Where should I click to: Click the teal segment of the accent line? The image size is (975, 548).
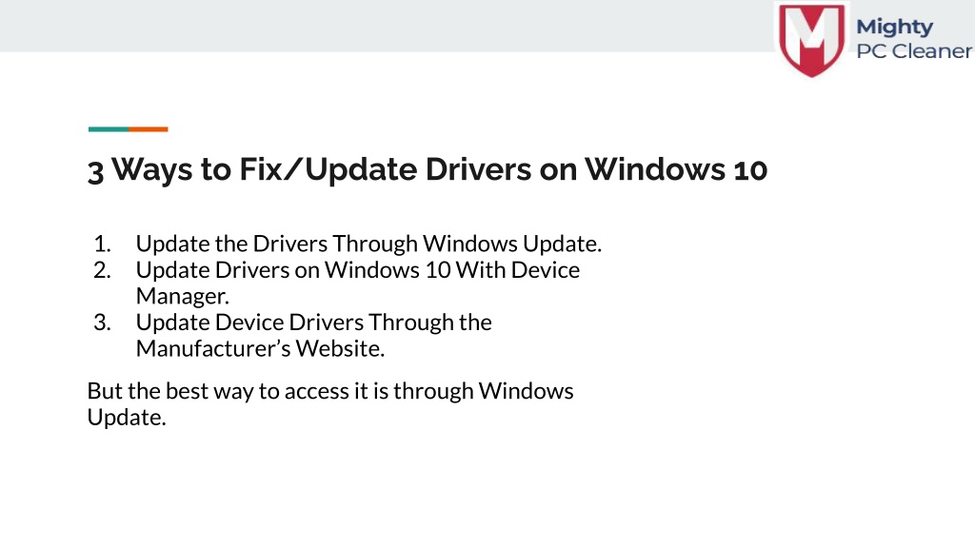click(109, 129)
